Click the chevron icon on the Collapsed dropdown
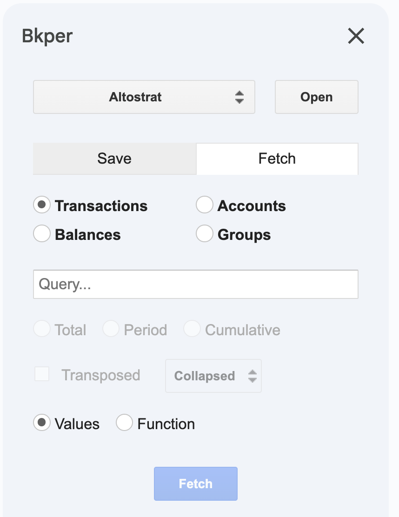Screen dimensions: 399x517 [x=252, y=376]
